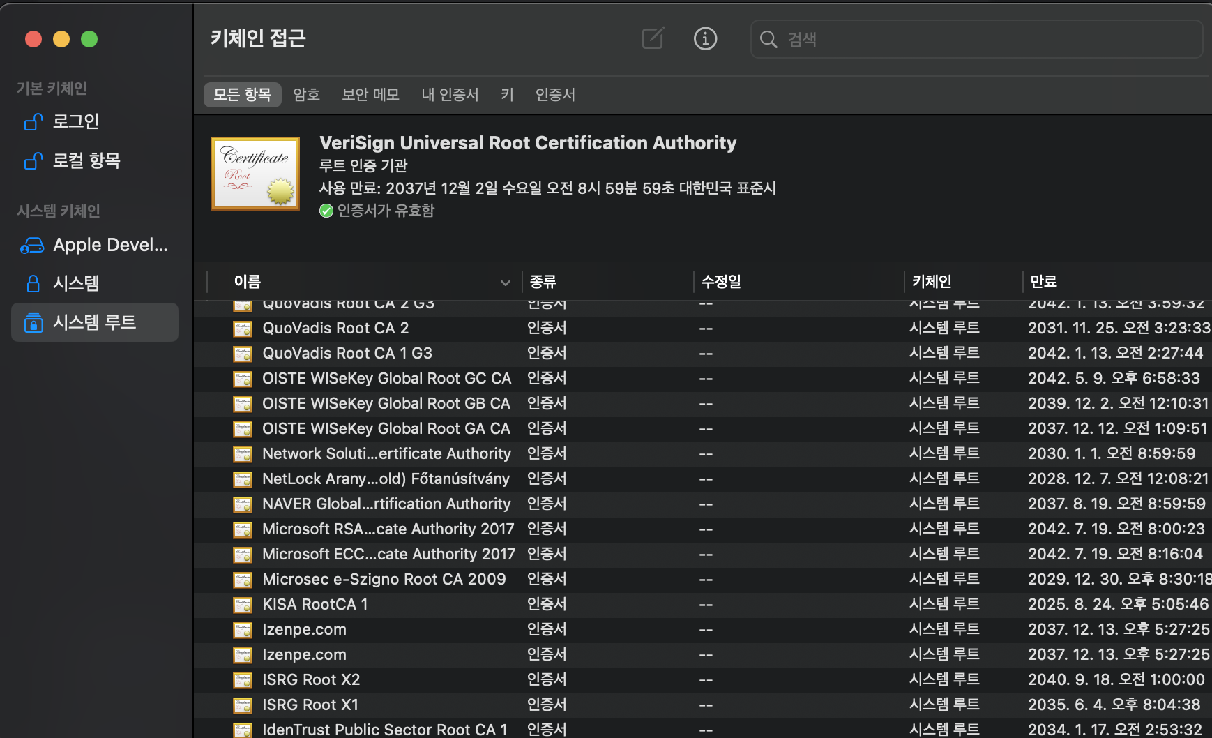Screen dimensions: 1212x738
Task: Select Microsec e-Szigno Root CA 2009 name
Action: (x=384, y=579)
